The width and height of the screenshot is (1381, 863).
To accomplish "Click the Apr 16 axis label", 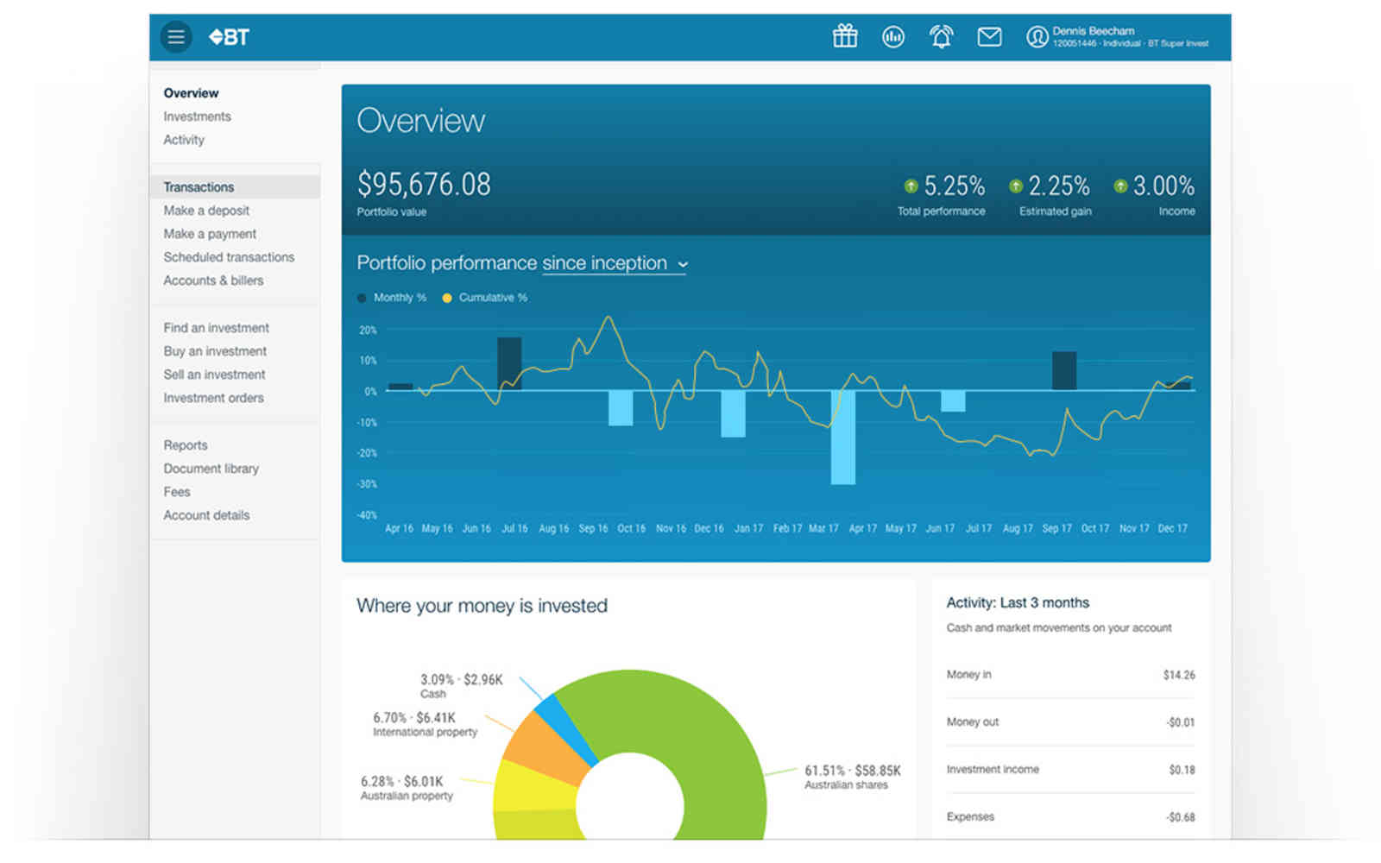I will [399, 528].
